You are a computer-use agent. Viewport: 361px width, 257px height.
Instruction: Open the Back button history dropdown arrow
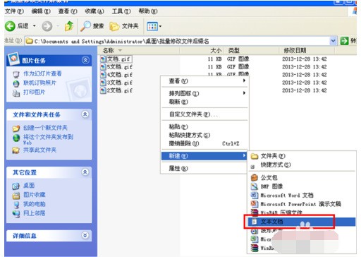tap(35, 26)
